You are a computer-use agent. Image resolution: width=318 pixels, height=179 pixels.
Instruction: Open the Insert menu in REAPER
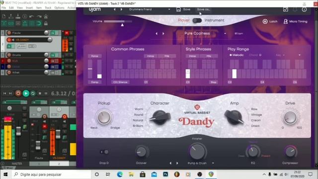(x=29, y=8)
